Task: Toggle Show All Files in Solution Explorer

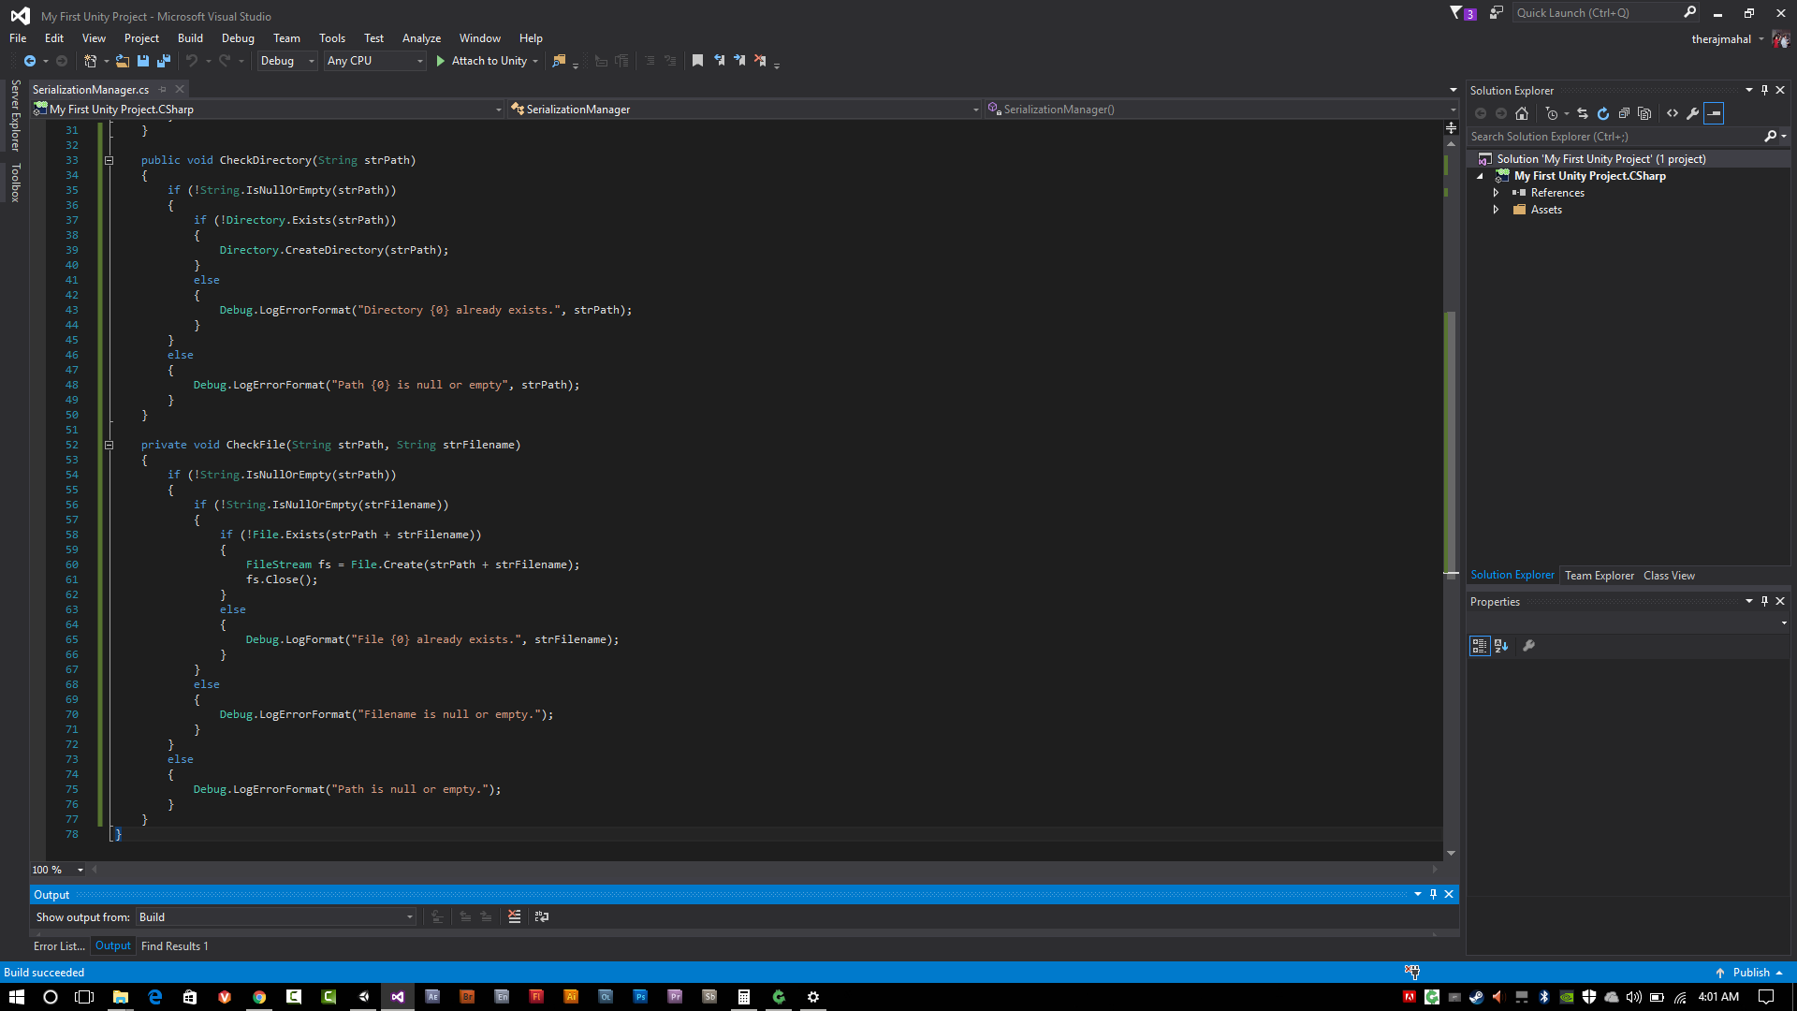Action: [1644, 113]
